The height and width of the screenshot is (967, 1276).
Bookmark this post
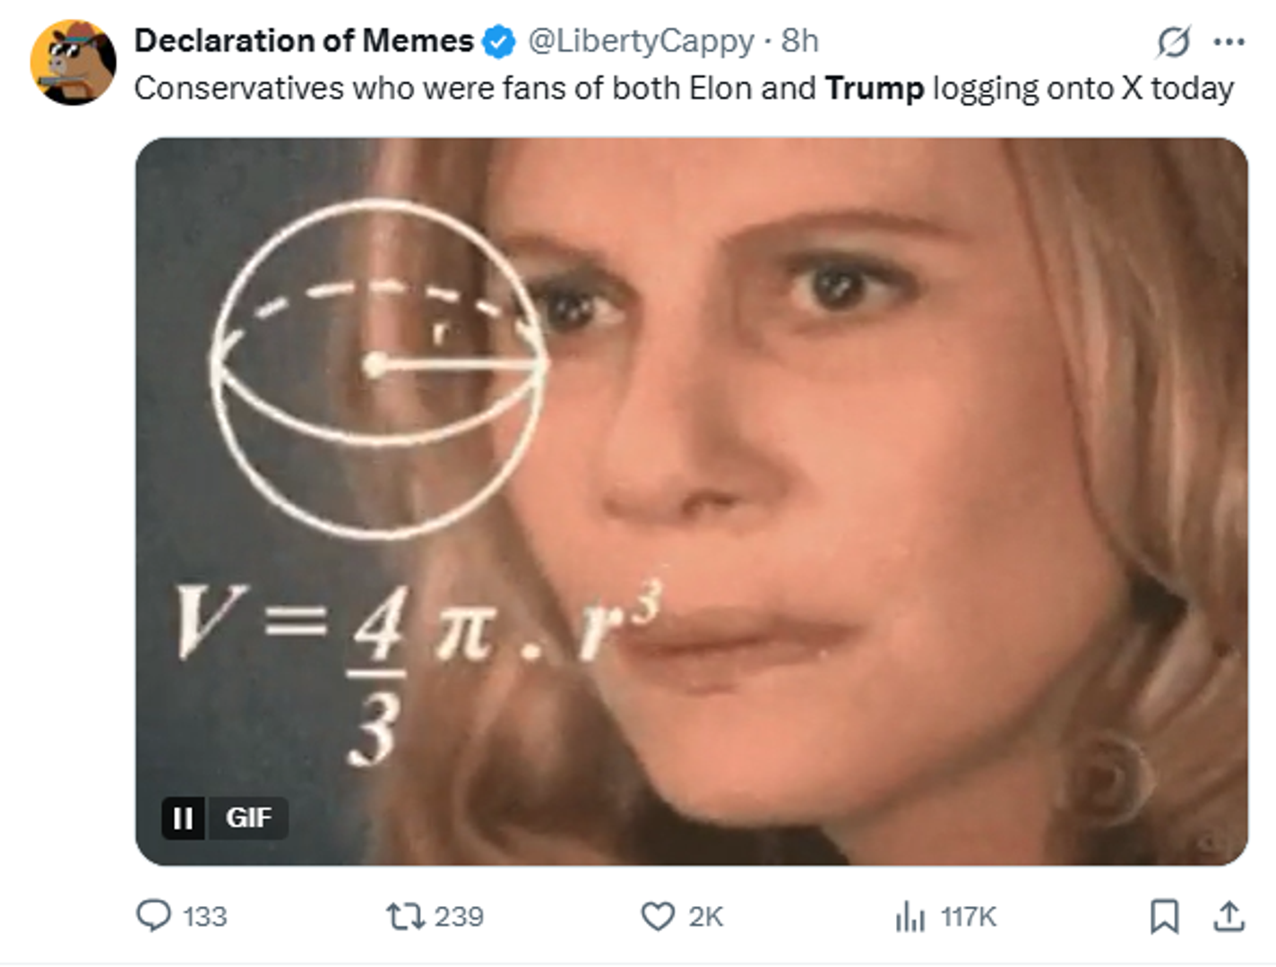click(x=1162, y=916)
